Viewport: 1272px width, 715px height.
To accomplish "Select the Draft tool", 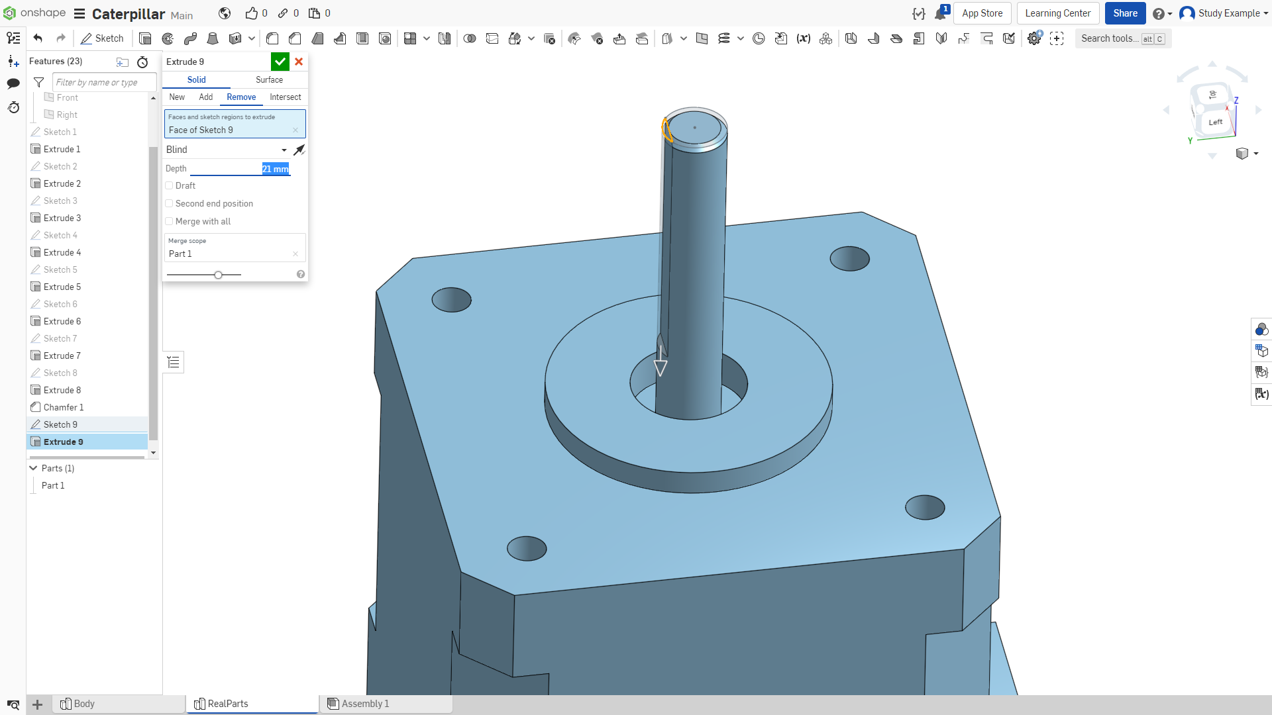I will pyautogui.click(x=317, y=38).
